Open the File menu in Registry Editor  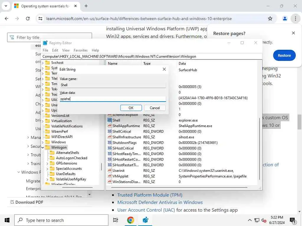[45, 50]
